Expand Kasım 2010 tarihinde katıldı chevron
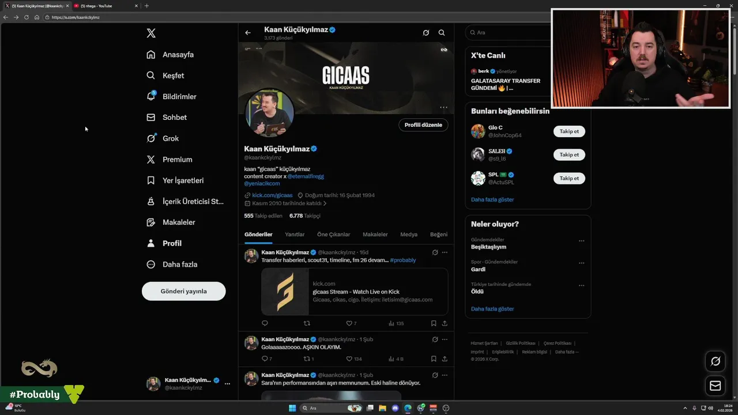The width and height of the screenshot is (738, 415). coord(325,203)
